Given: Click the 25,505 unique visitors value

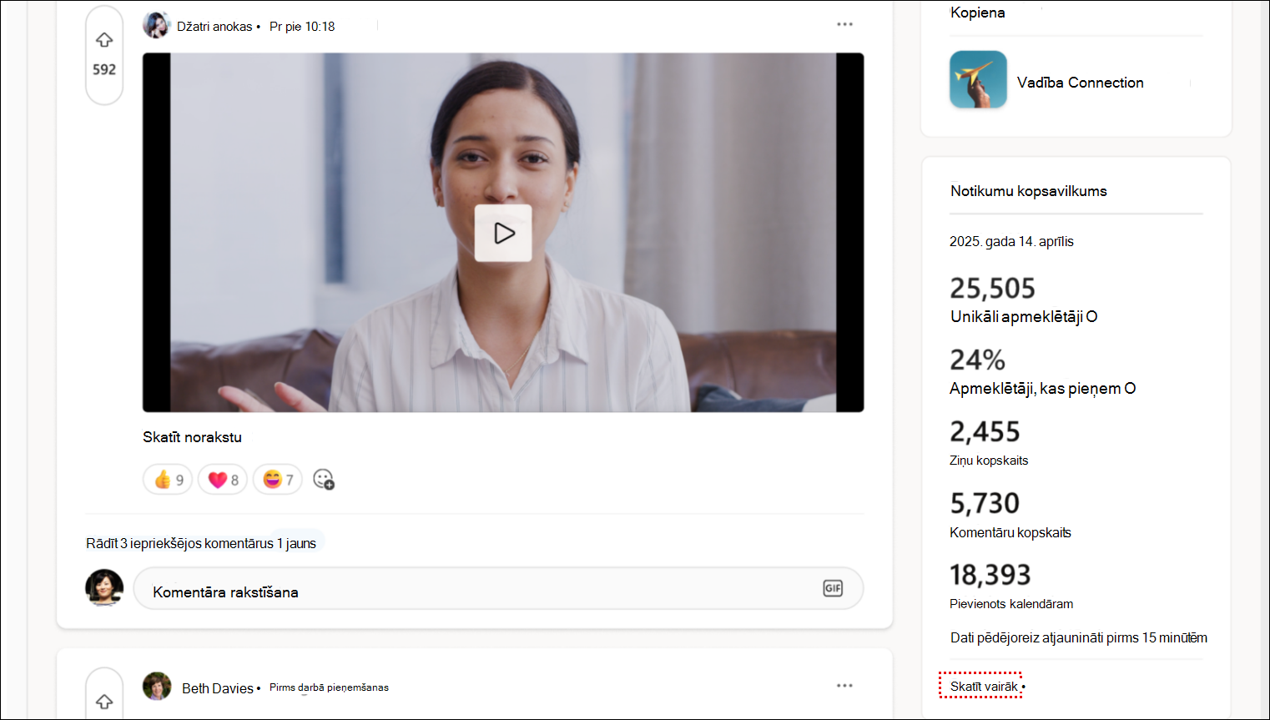Looking at the screenshot, I should tap(992, 289).
